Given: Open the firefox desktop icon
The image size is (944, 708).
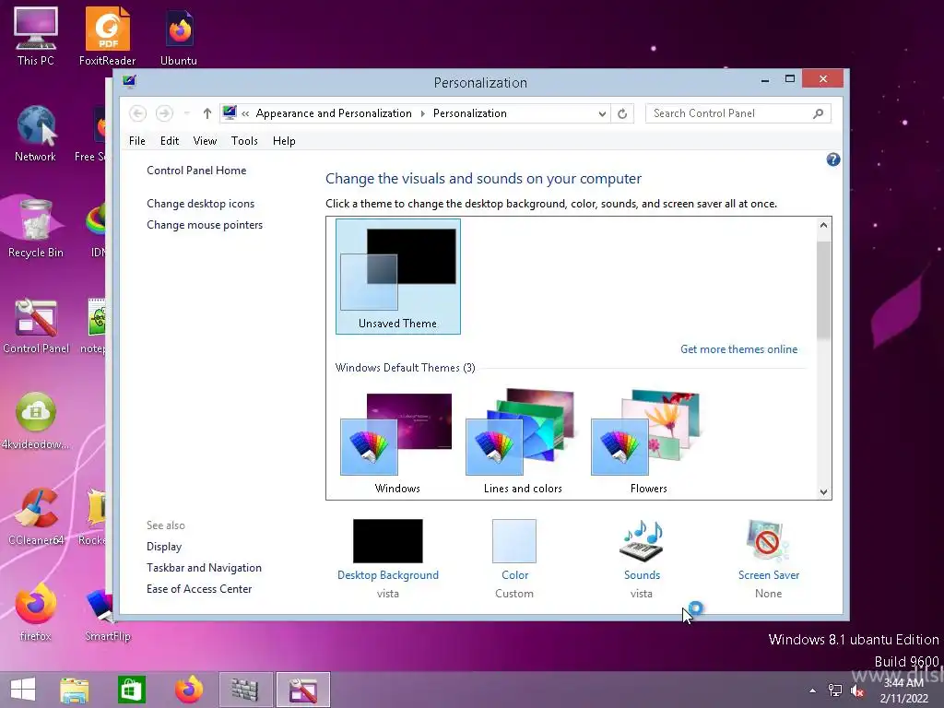Looking at the screenshot, I should click(x=36, y=612).
